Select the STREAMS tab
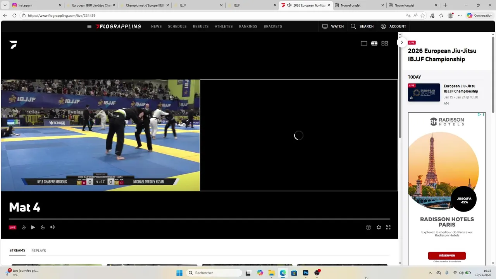496x279 pixels. click(x=17, y=250)
